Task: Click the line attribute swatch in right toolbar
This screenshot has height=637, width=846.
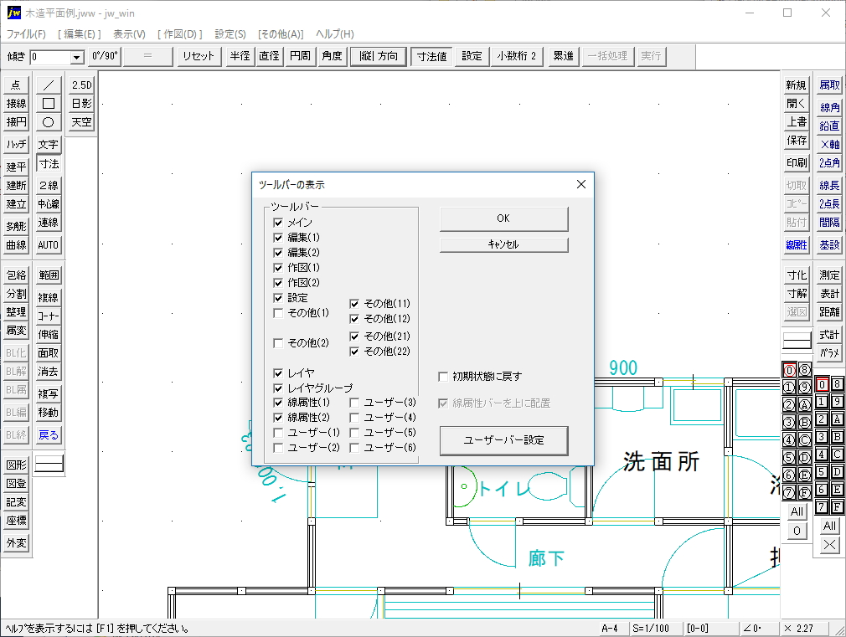Action: point(797,340)
